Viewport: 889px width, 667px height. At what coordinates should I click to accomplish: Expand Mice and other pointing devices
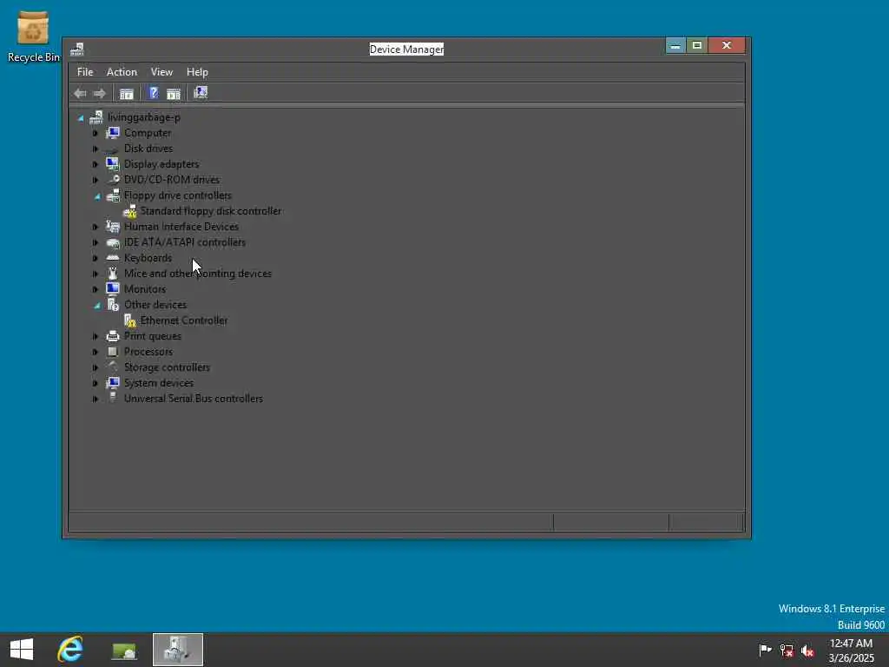pos(95,274)
